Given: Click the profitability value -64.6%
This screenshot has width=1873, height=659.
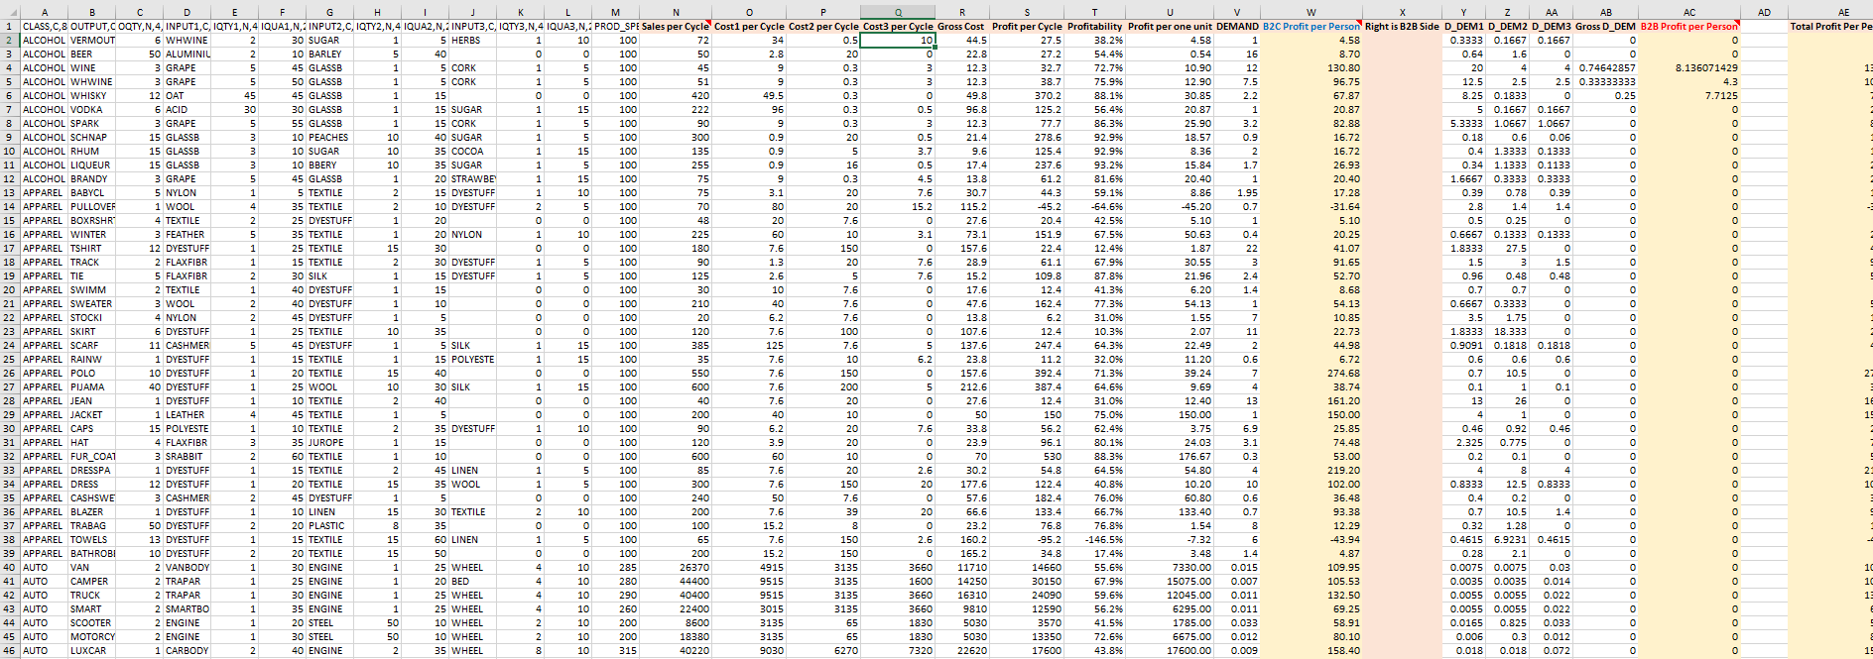Looking at the screenshot, I should 1095,207.
